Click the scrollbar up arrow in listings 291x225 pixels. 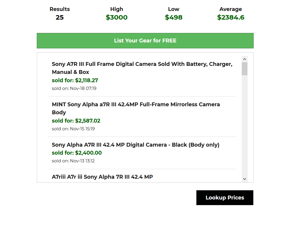click(x=244, y=59)
